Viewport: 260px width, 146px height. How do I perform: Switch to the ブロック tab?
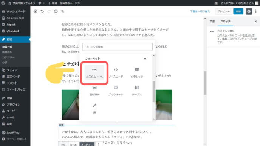[x=225, y=22]
